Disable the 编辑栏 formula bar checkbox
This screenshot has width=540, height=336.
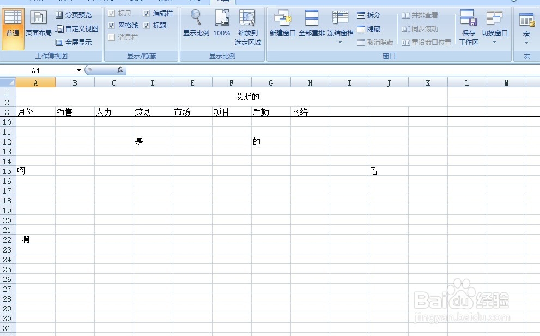coord(146,13)
